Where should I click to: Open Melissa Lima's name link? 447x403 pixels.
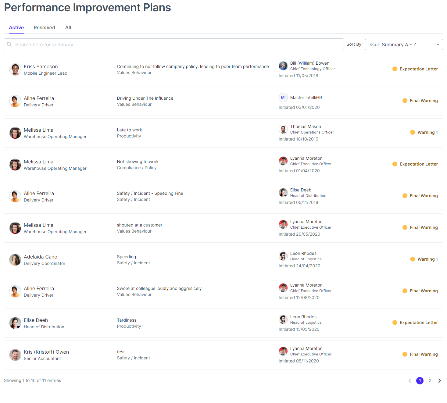[x=38, y=130]
